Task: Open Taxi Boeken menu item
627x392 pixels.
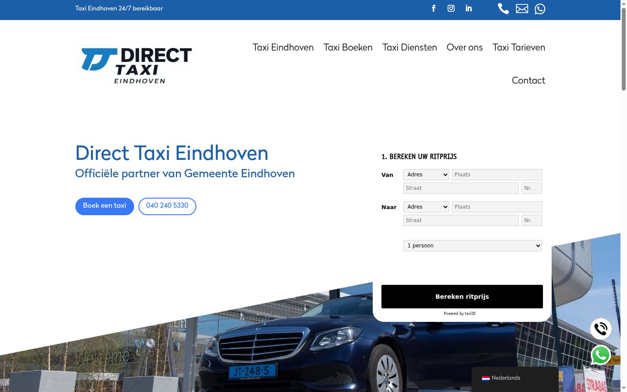Action: 348,47
